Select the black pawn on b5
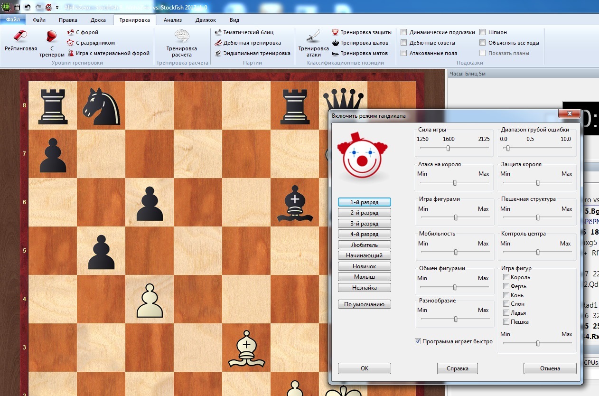Viewport: 599px width, 396px height. click(101, 252)
